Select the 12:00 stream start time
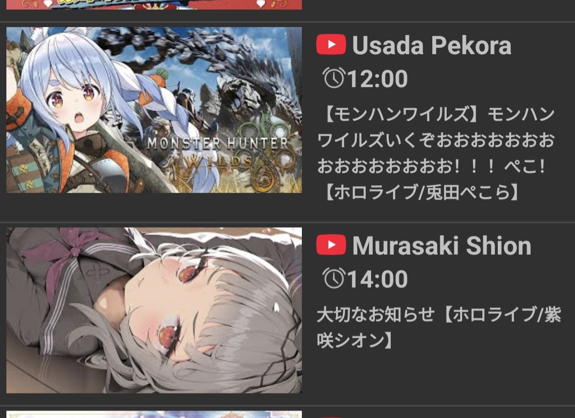 pyautogui.click(x=377, y=79)
